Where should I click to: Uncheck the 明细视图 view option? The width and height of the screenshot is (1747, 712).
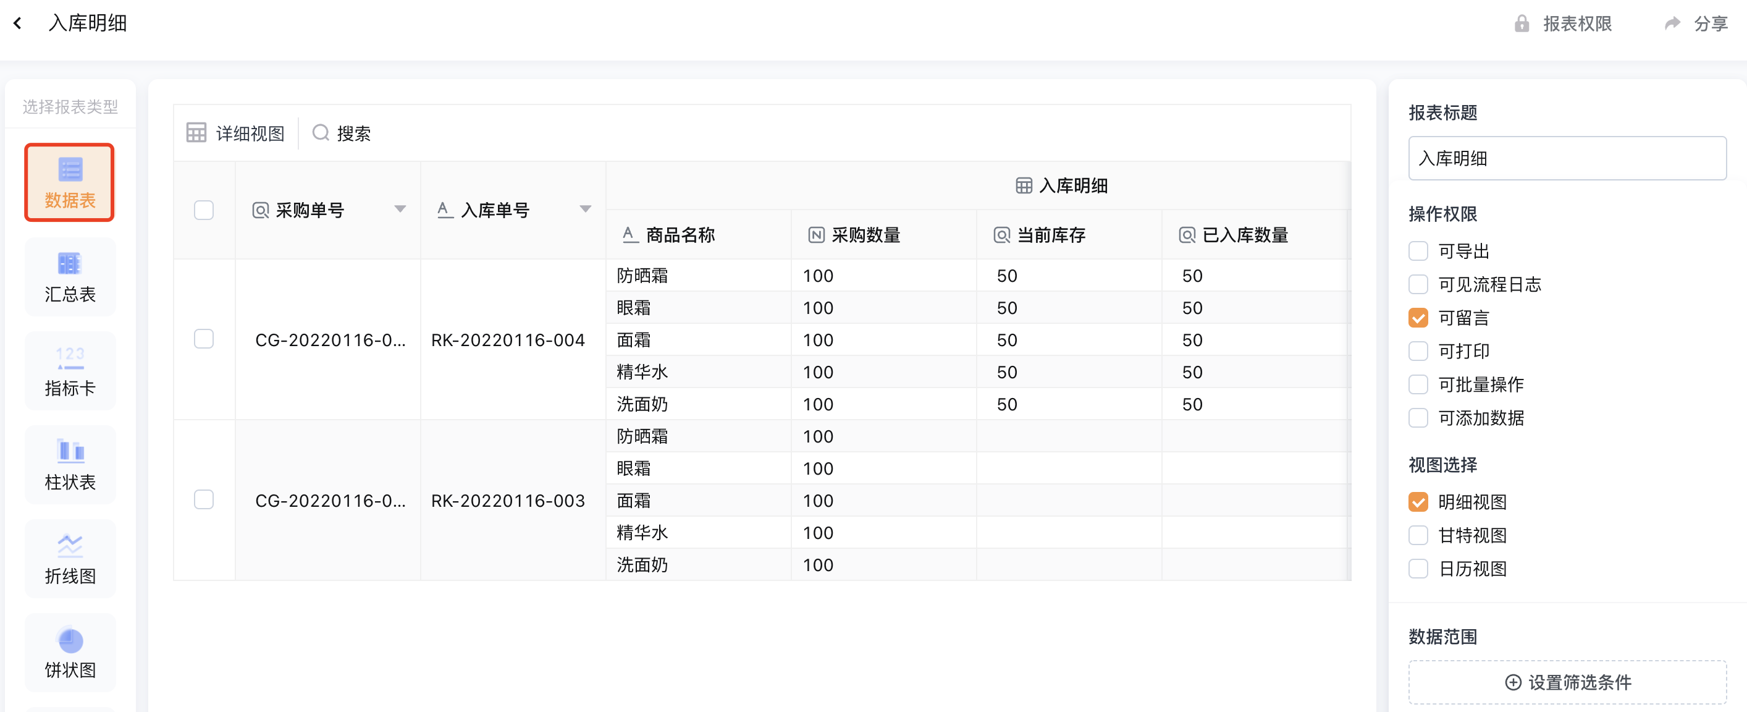(1418, 502)
